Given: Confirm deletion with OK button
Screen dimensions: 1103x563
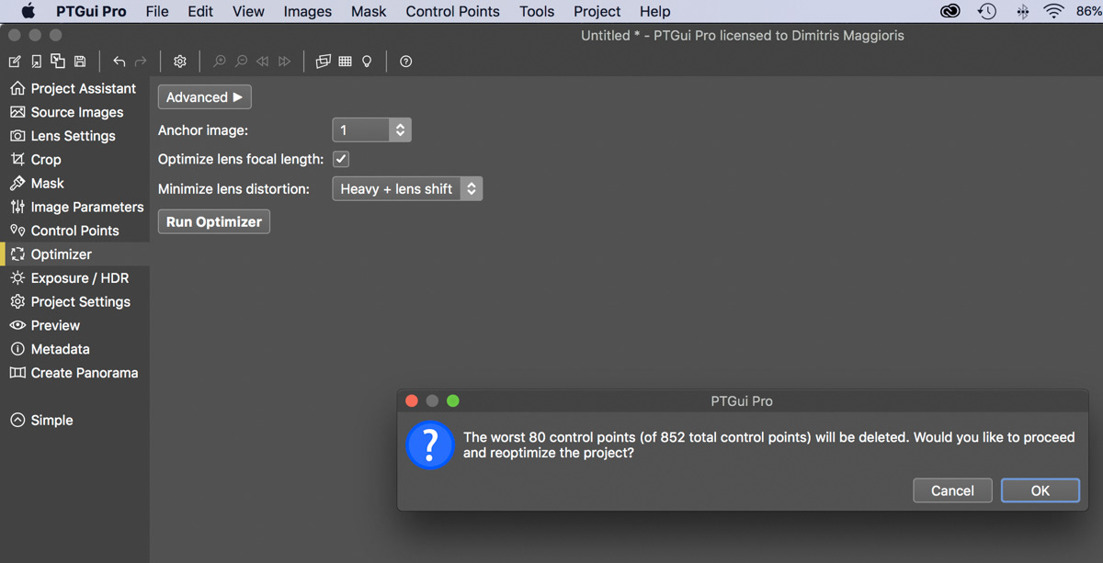Looking at the screenshot, I should 1040,490.
